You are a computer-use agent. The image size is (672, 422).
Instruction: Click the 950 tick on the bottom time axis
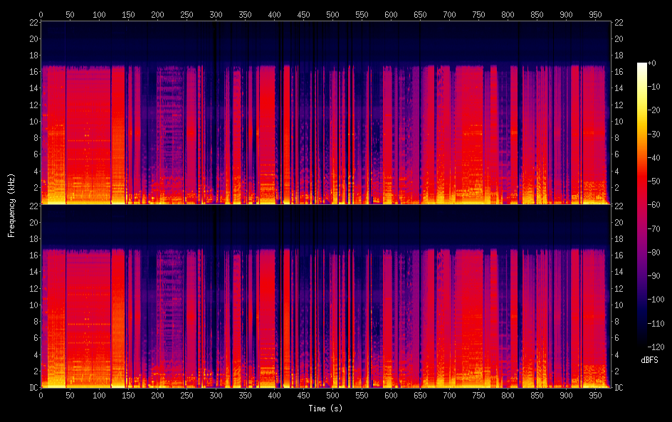coord(594,395)
